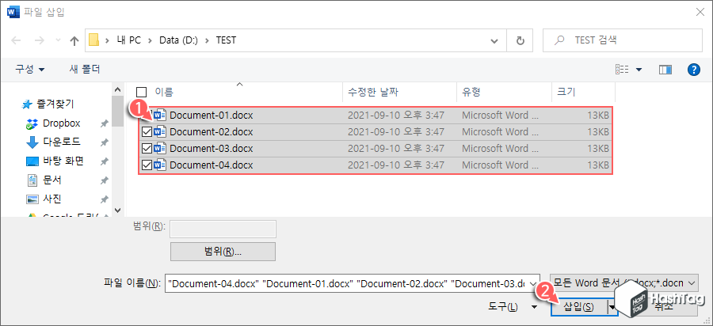Go up one folder level
Screen dimensions: 713x326
point(74,40)
